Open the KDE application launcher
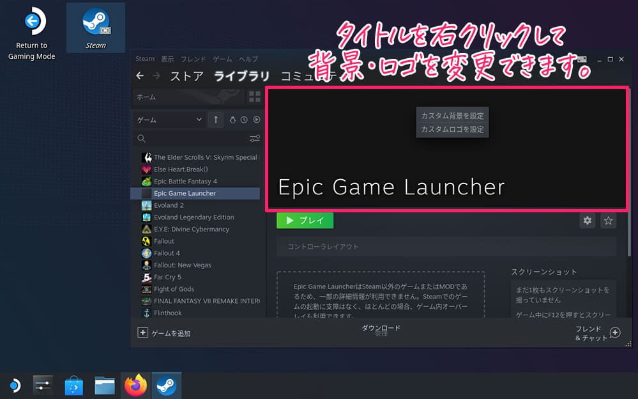Image resolution: width=638 pixels, height=399 pixels. tap(15, 385)
